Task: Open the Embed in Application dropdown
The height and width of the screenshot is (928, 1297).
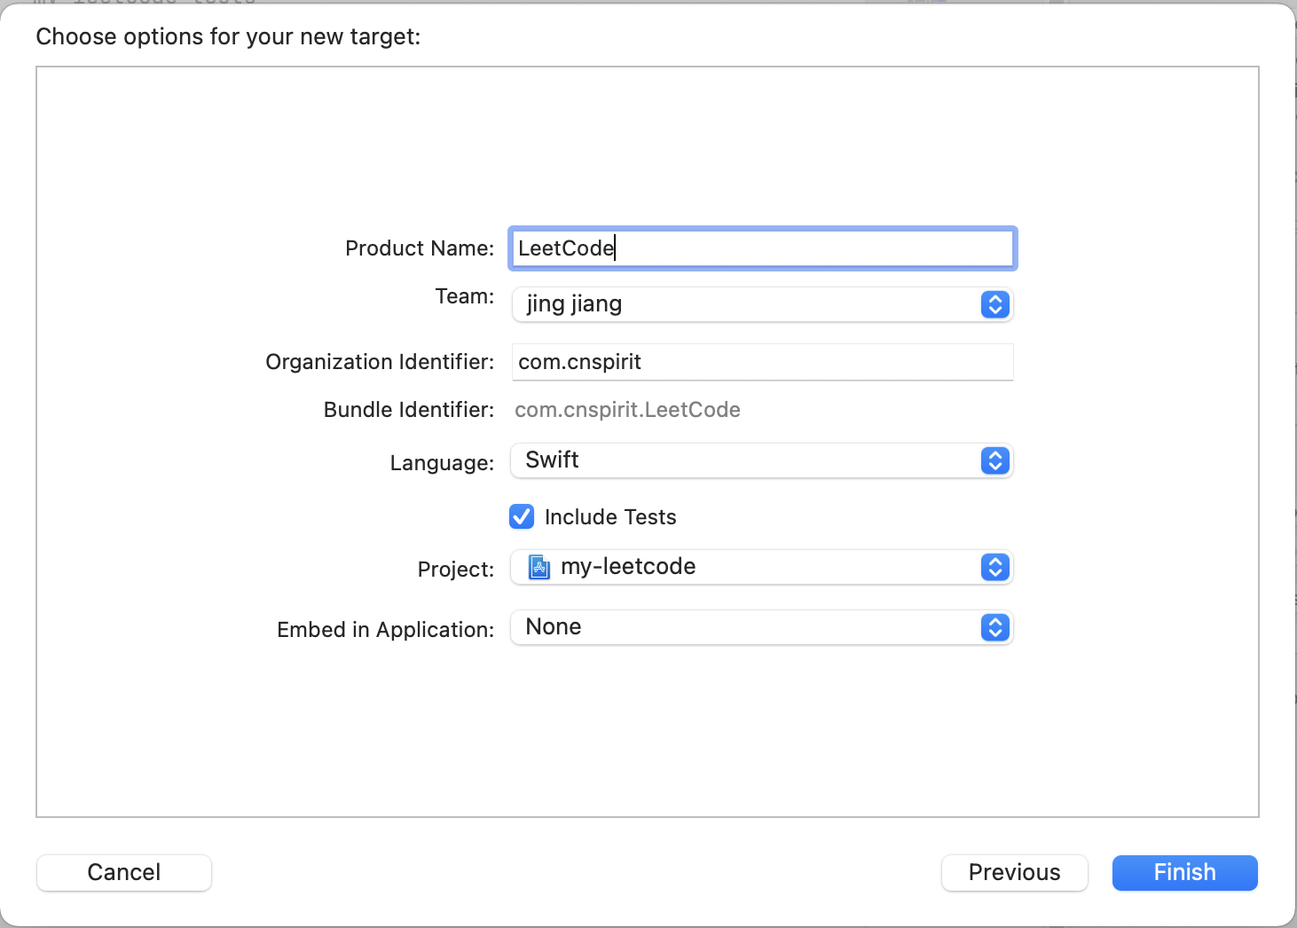Action: point(762,627)
